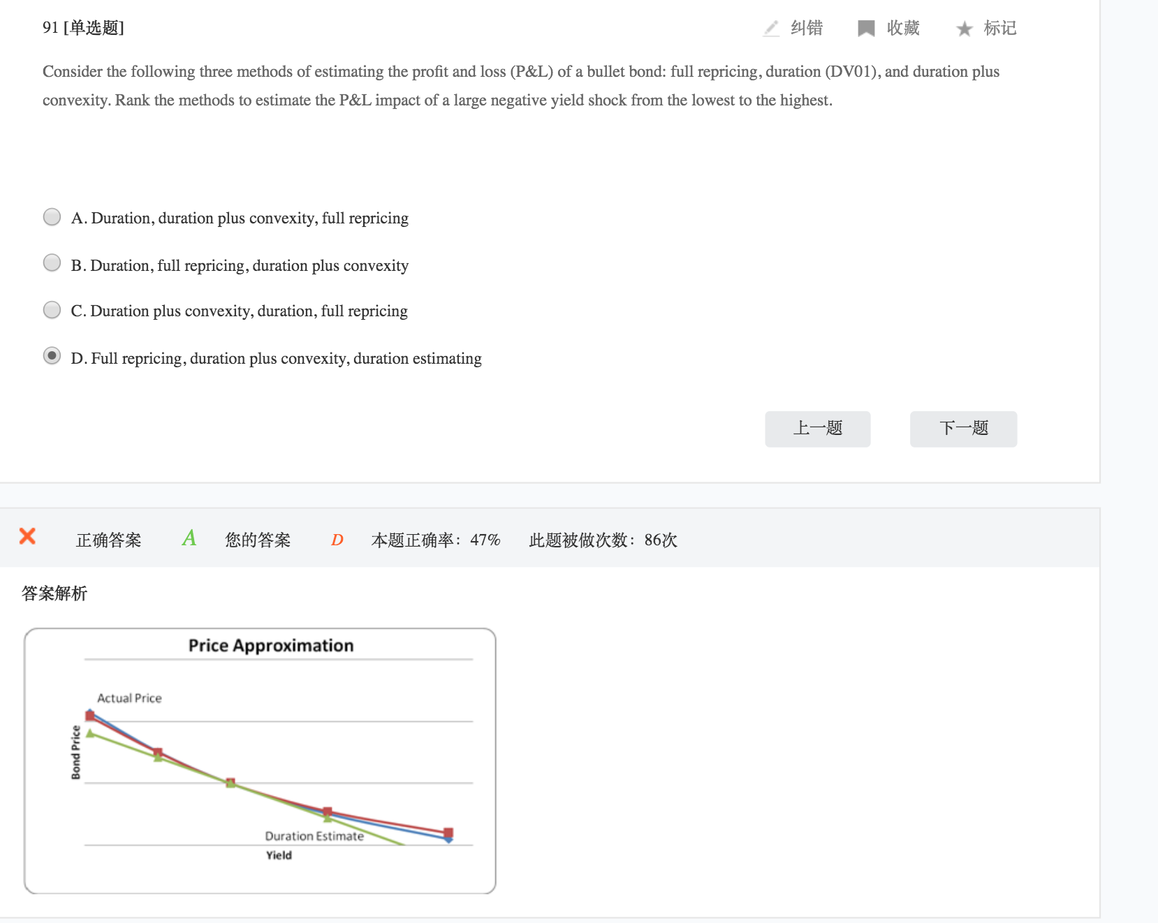Pick the option C radio button
Image resolution: width=1158 pixels, height=923 pixels.
pyautogui.click(x=52, y=310)
